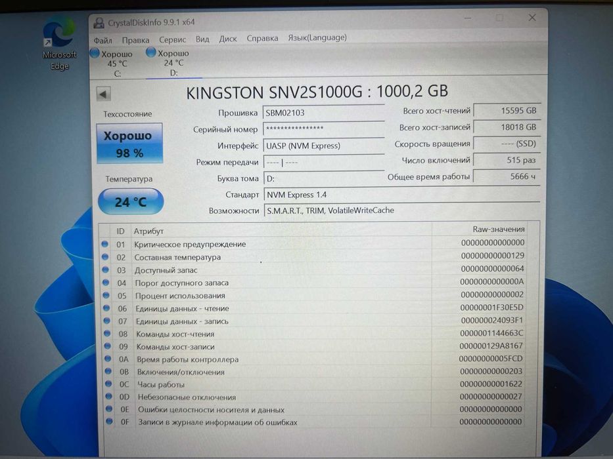This screenshot has height=459, width=613.
Task: Select the Команды хост-записи row
Action: [x=313, y=347]
